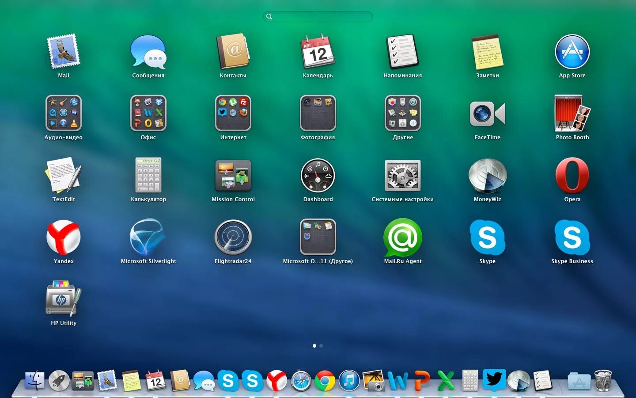Open the Интернет folder
Viewport: 636px width, 398px height.
click(x=233, y=113)
